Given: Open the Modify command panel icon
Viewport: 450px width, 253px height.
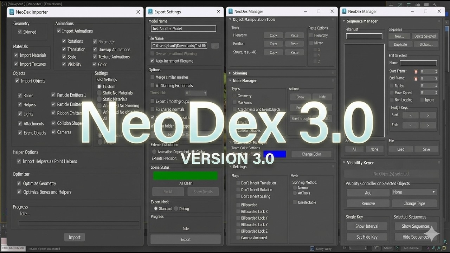Looking at the screenshot, I should click(400, 5).
